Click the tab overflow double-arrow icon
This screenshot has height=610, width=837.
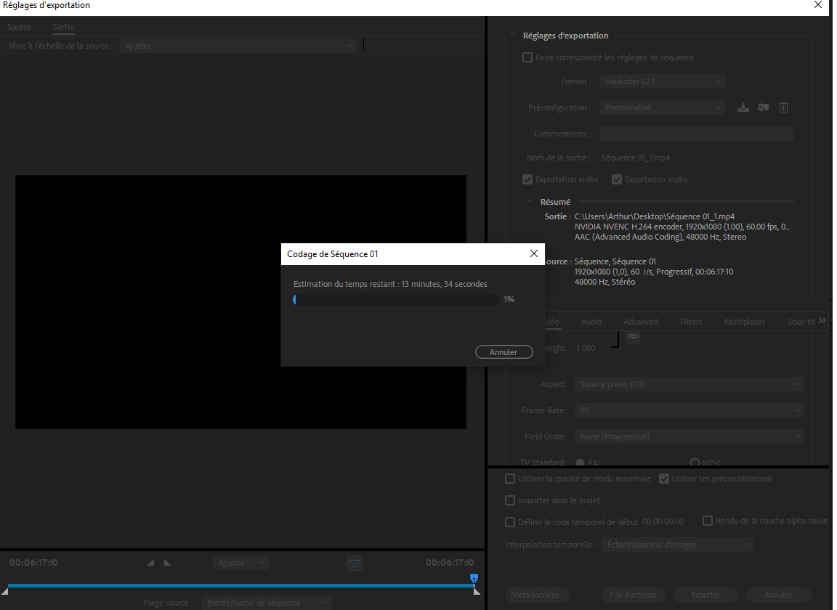[822, 320]
